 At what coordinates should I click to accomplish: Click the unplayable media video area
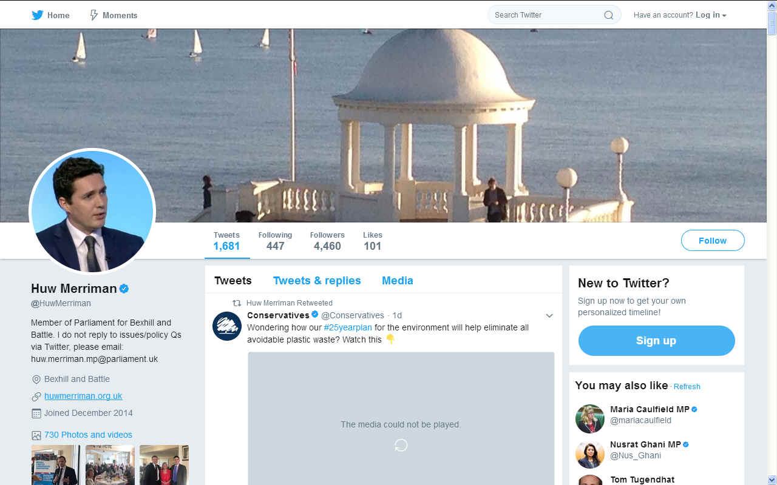pos(401,418)
